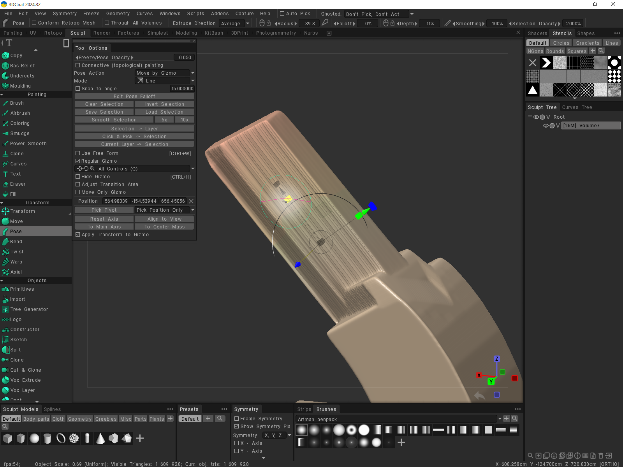Select the checkerboard stencil thumbnail
The image size is (623, 467).
[x=614, y=76]
